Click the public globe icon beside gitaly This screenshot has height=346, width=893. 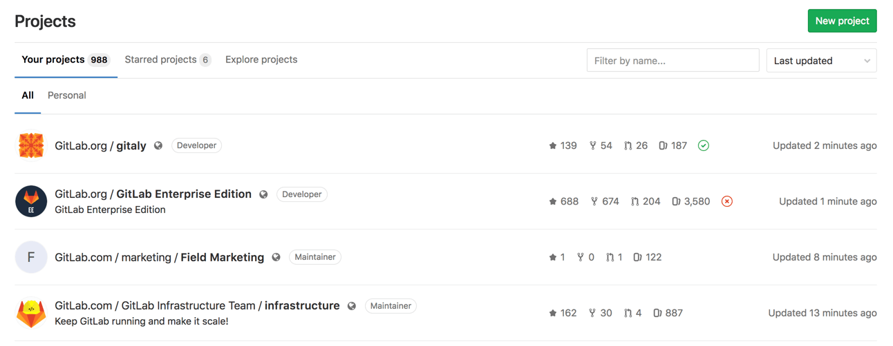pos(158,145)
